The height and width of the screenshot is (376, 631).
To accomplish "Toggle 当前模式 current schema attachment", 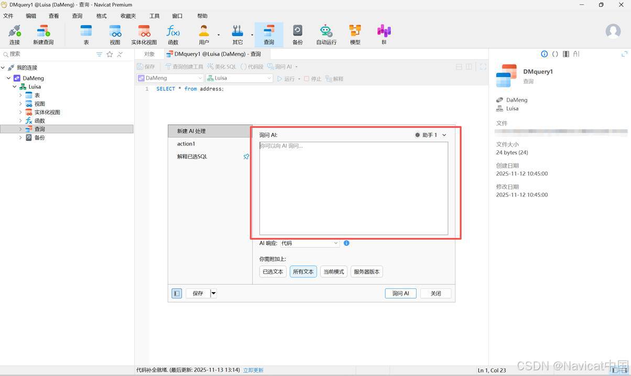I will (334, 272).
